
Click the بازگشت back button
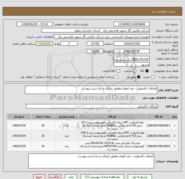pyautogui.click(x=55, y=177)
